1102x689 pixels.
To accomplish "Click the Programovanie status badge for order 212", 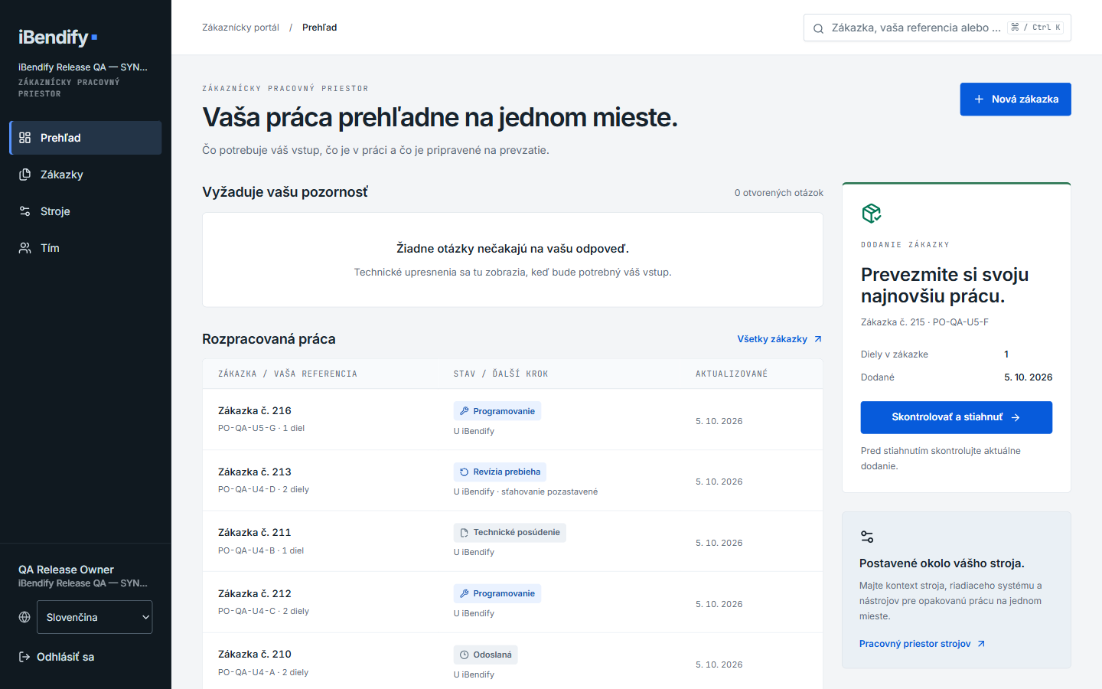I will (497, 593).
